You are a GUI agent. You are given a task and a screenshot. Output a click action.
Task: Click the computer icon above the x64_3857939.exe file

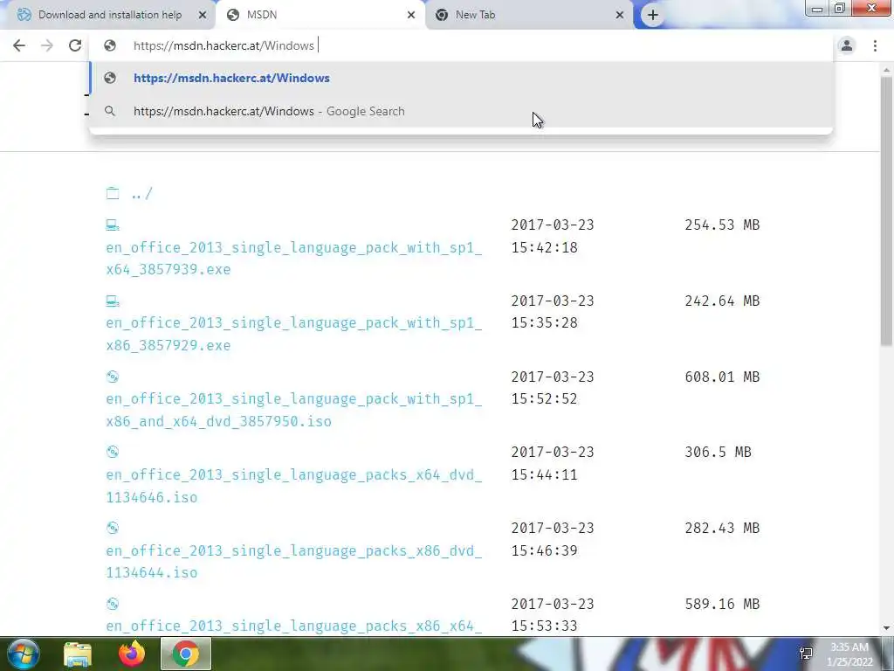pyautogui.click(x=113, y=225)
